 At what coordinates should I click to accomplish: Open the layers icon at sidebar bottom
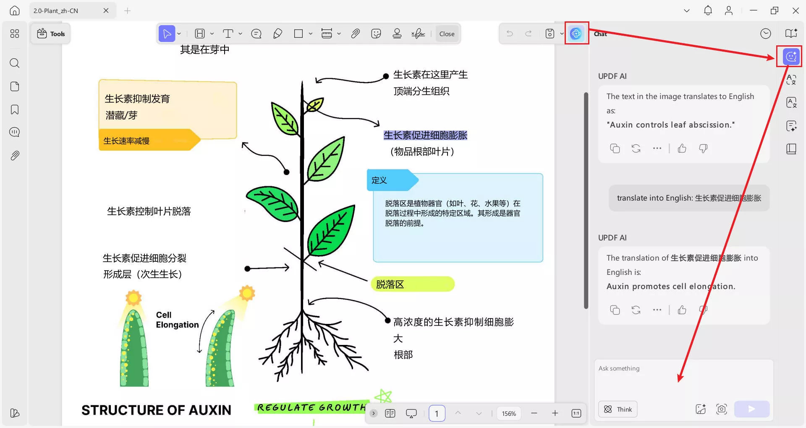point(15,413)
